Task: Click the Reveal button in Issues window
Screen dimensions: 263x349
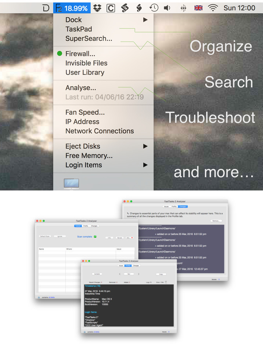Action: click(x=120, y=238)
